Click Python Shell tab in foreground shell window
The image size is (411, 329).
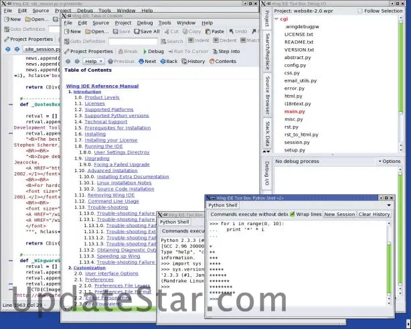[222, 206]
